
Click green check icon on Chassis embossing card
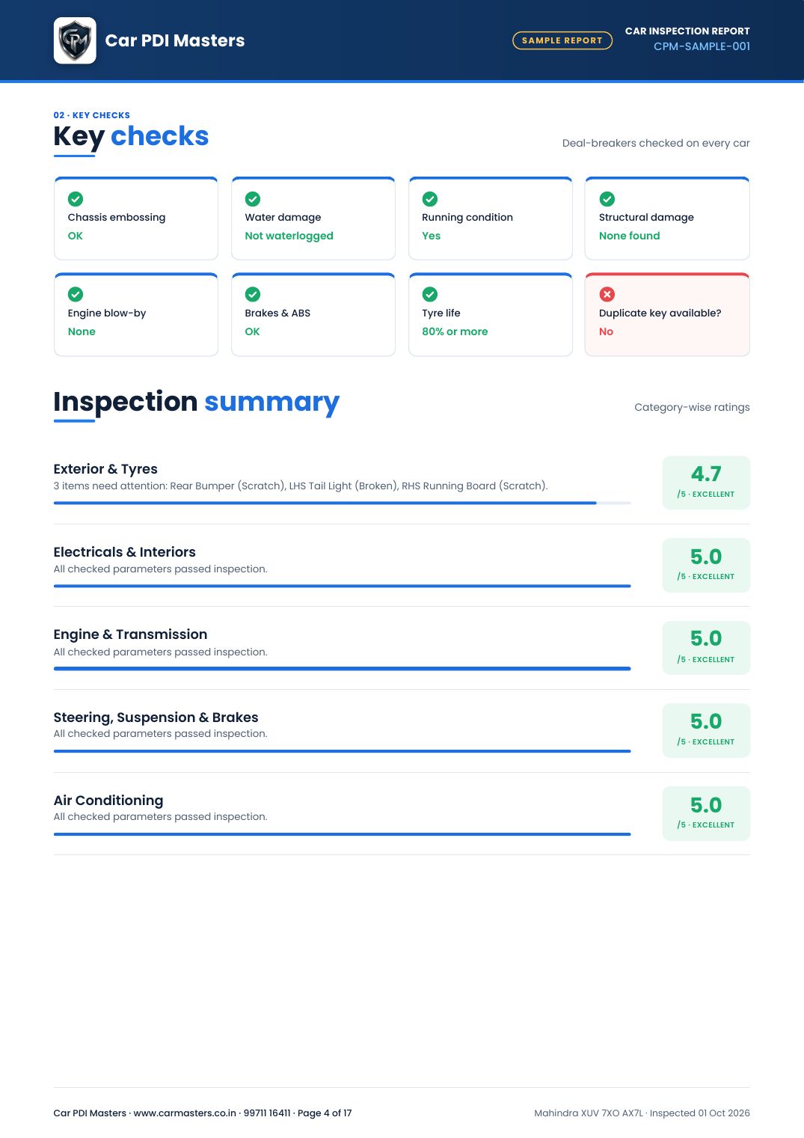[76, 199]
